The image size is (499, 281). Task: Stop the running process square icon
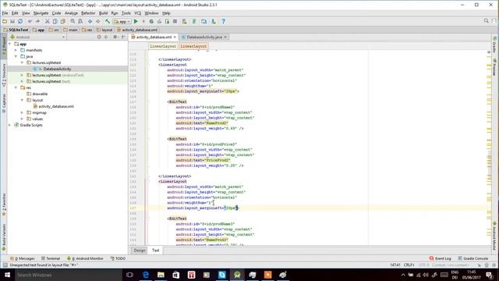[x=175, y=21]
